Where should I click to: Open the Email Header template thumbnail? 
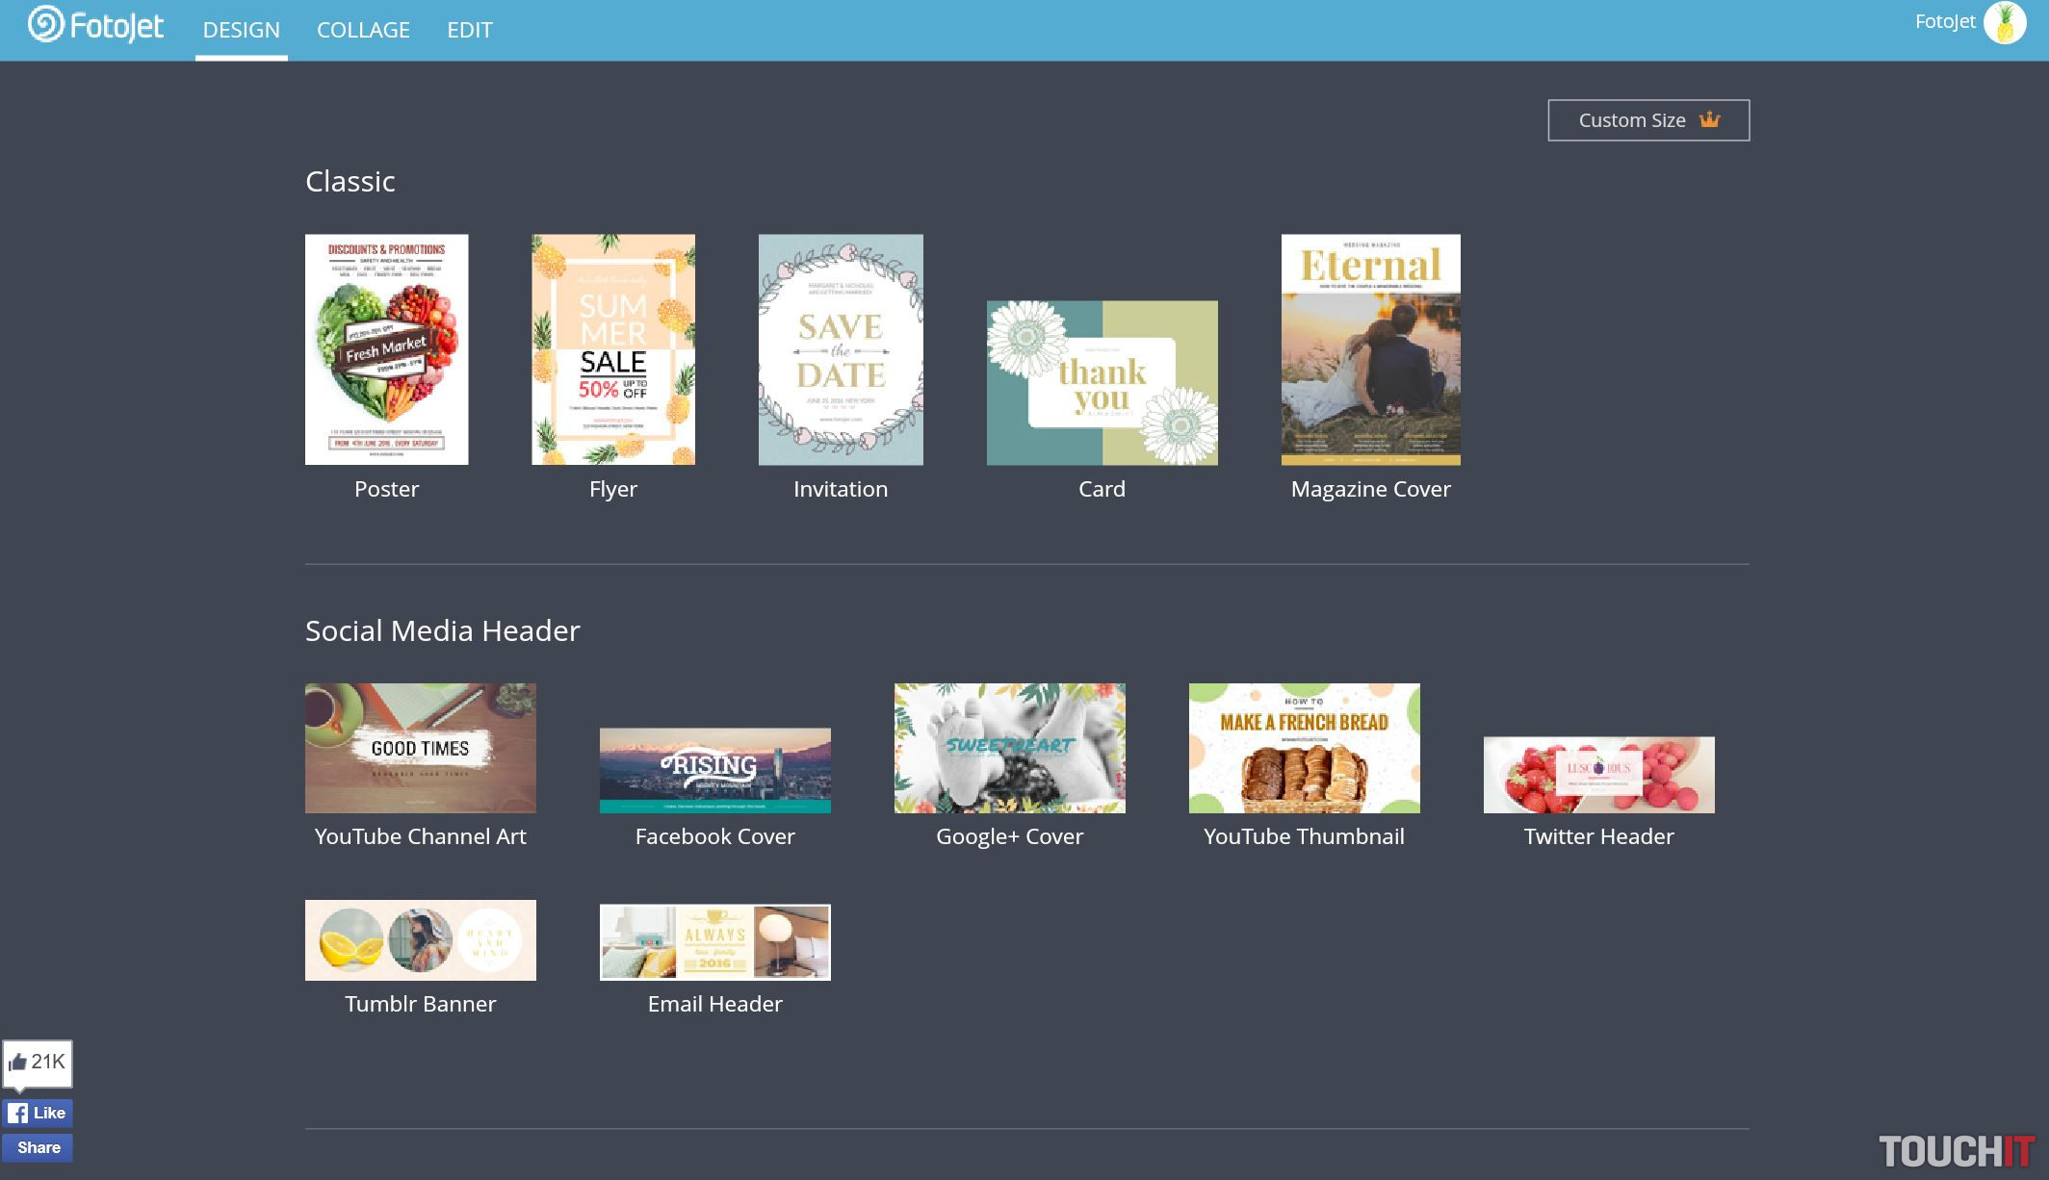(714, 942)
